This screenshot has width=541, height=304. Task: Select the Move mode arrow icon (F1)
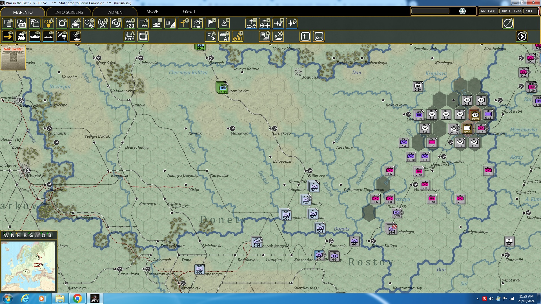[x=8, y=37]
